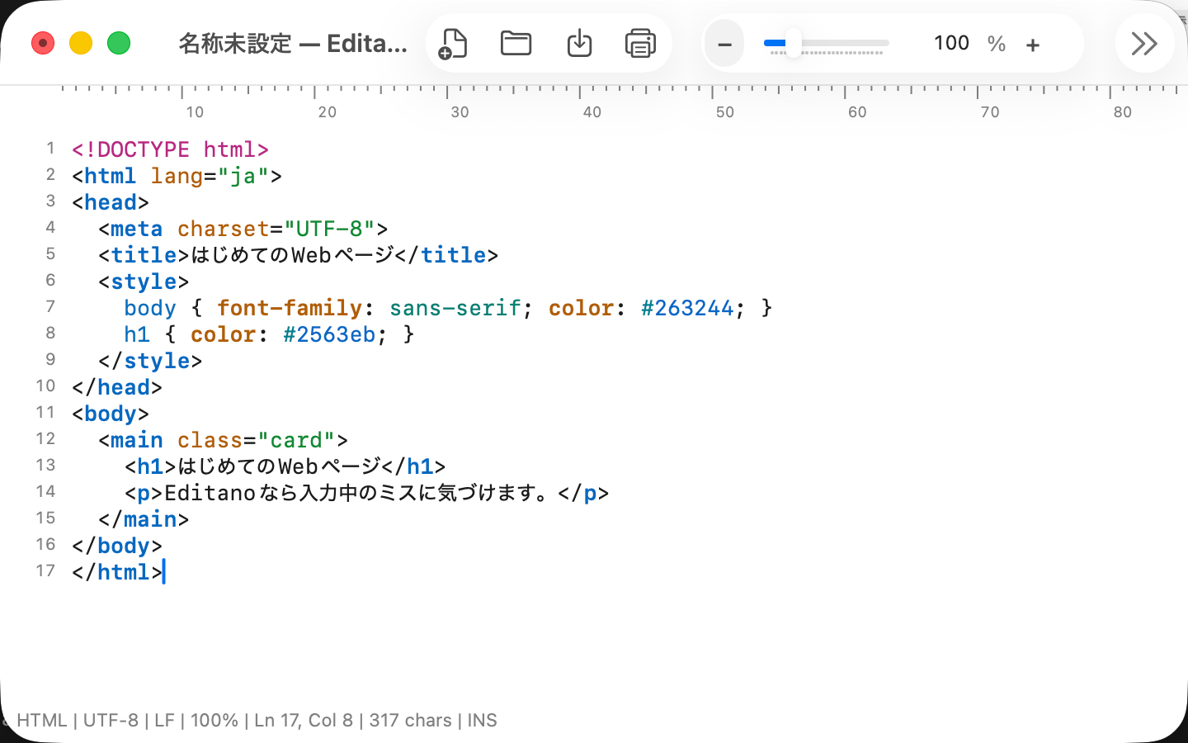The image size is (1188, 743).
Task: Click the closing </head> tag
Action: point(117,387)
